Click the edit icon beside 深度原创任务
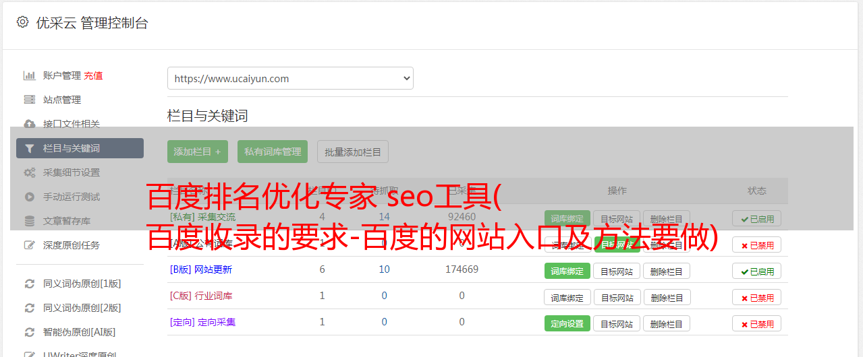863x357 pixels. pos(29,245)
